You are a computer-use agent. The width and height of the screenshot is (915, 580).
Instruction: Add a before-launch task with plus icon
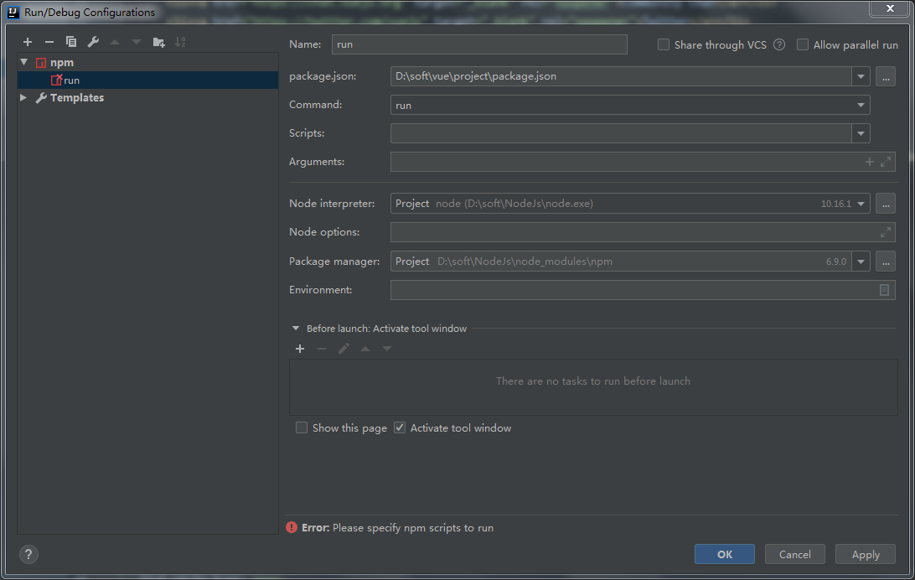coord(300,349)
